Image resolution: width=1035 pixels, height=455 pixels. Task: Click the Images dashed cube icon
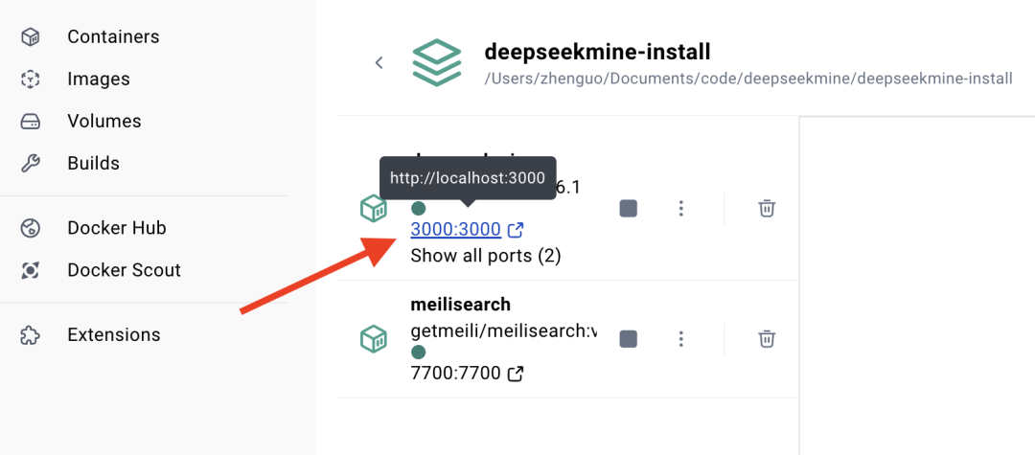pyautogui.click(x=31, y=80)
